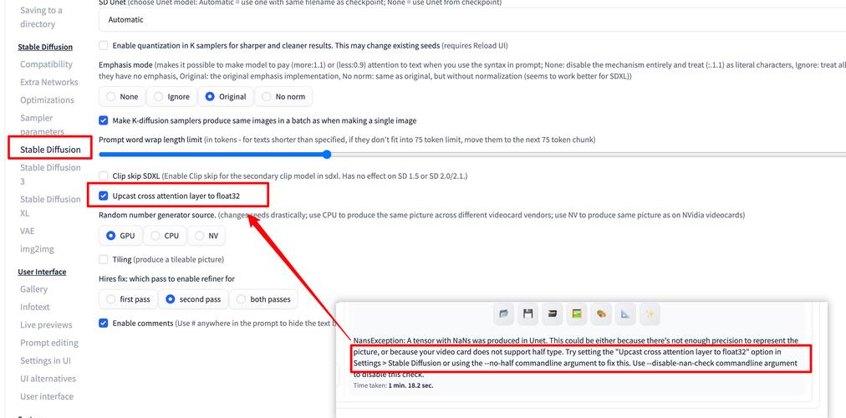Choose CPU as random number source

coord(165,236)
